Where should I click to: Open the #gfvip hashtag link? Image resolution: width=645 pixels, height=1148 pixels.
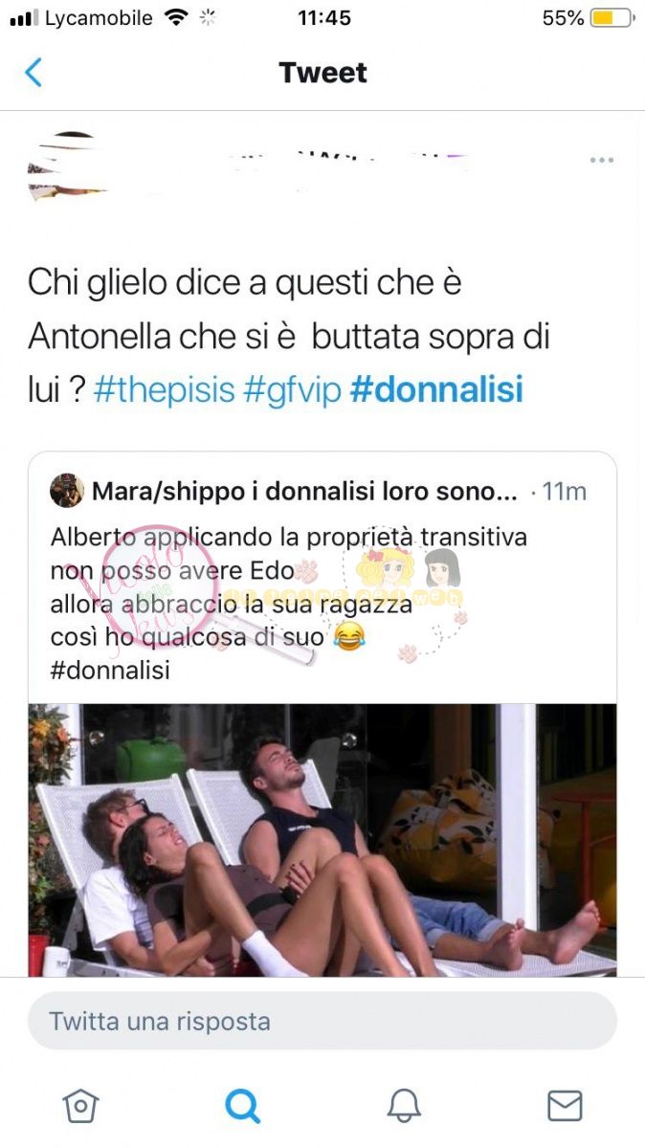293,392
